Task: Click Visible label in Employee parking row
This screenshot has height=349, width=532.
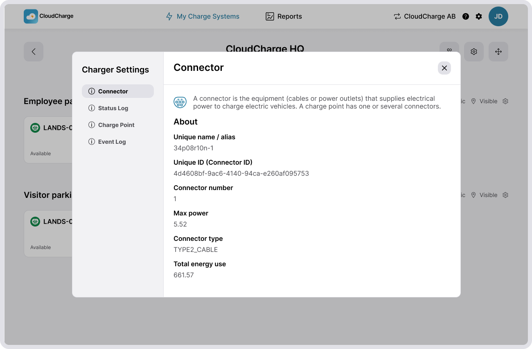Action: tap(489, 101)
